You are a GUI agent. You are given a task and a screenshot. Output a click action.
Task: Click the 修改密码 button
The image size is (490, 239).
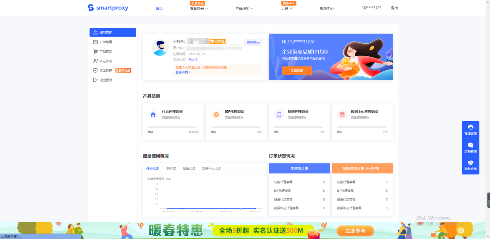click(x=253, y=42)
